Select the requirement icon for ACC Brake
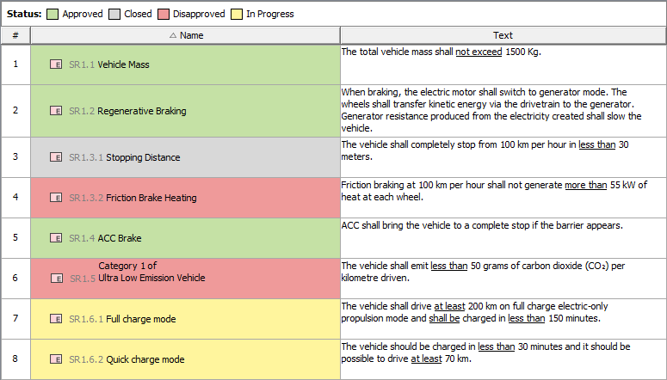 56,238
